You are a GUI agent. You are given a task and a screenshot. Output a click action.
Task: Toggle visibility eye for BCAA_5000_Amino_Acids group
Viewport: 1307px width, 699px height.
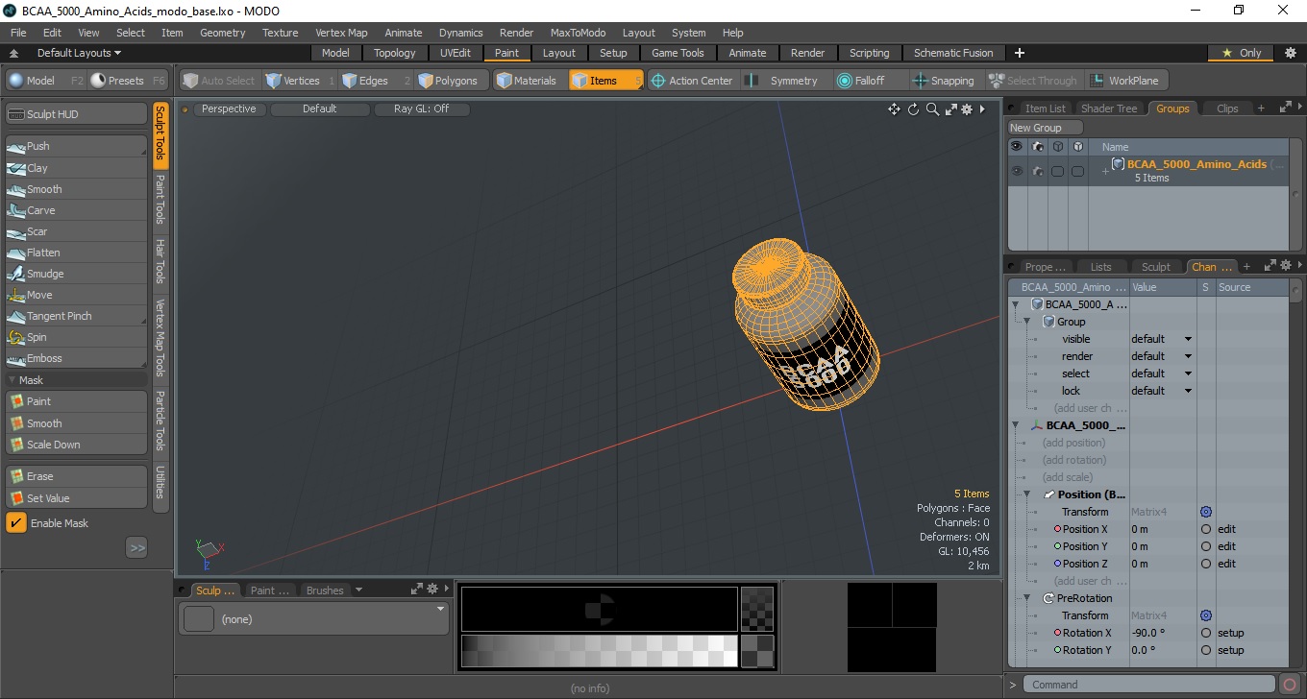pos(1016,171)
